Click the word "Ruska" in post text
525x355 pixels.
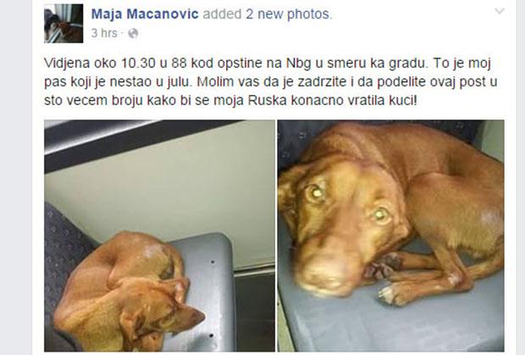[x=268, y=101]
